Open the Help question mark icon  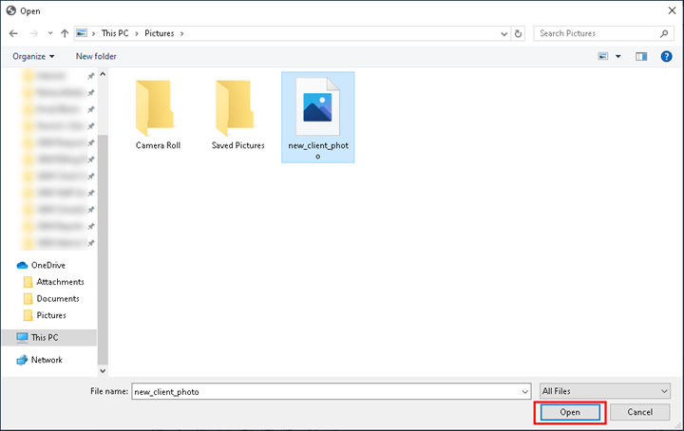[x=667, y=56]
